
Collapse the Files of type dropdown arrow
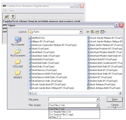pos(98,105)
